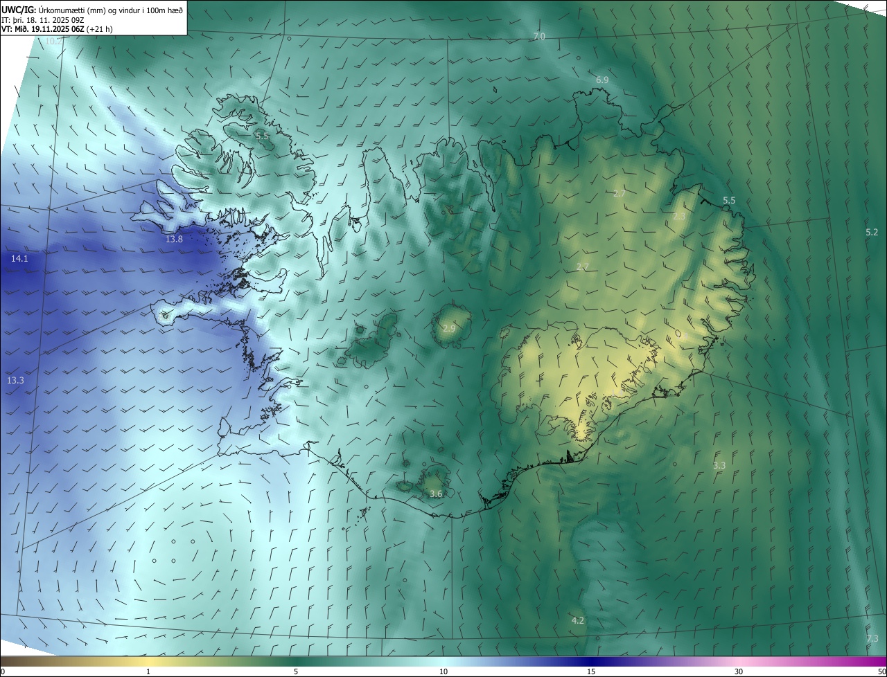Click the 3.3 value off the southeast coast
The image size is (887, 677).
719,466
